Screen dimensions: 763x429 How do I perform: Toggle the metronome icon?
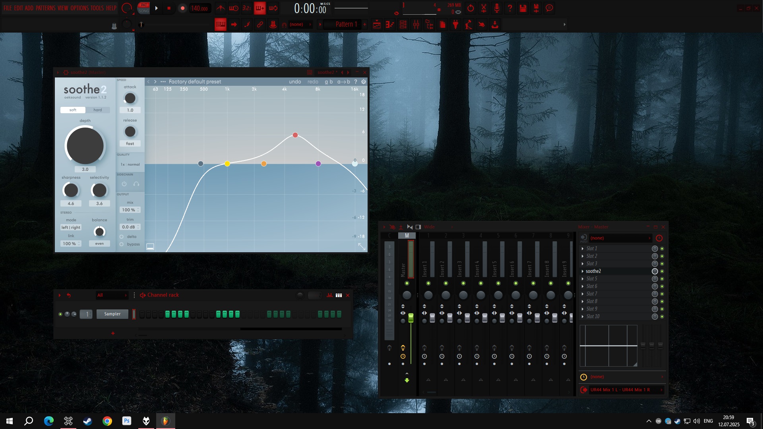(x=221, y=8)
